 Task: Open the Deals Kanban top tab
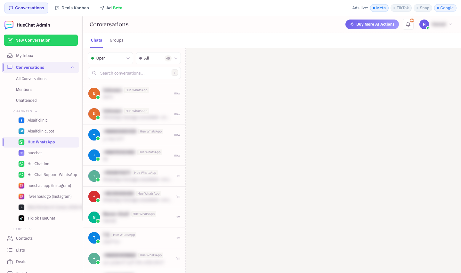(72, 8)
